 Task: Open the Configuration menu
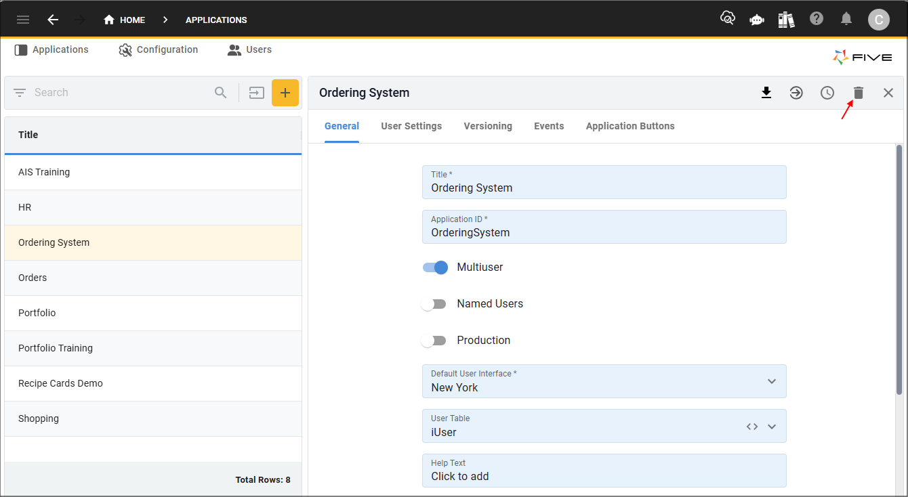(159, 50)
